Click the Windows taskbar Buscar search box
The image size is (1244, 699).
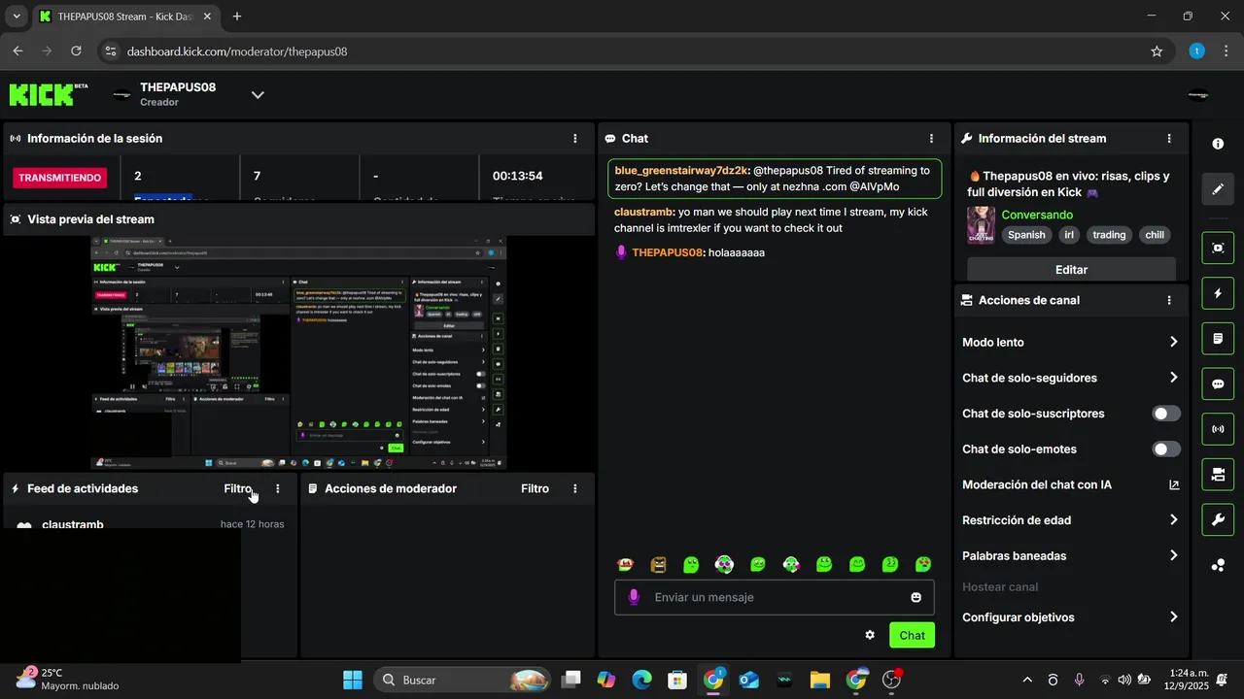coord(463,680)
